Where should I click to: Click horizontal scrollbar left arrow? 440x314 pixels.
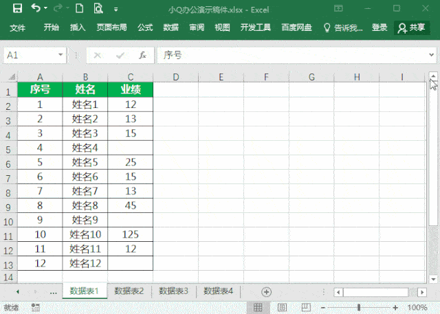338,292
